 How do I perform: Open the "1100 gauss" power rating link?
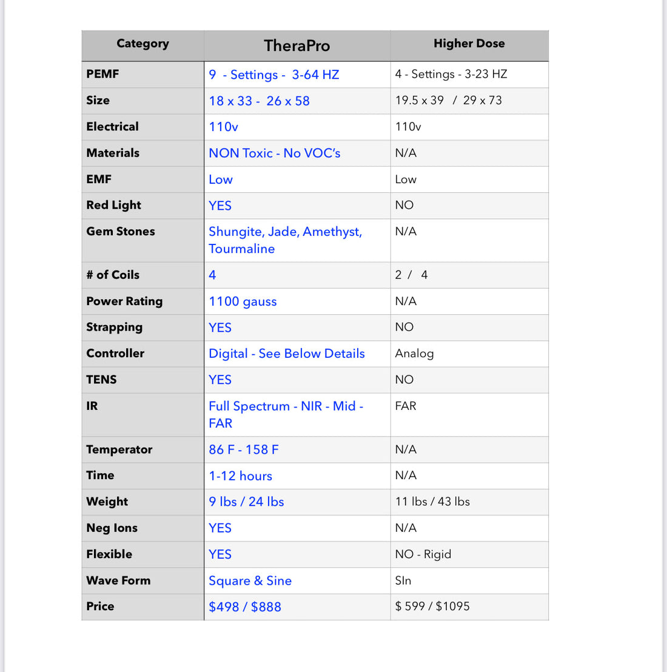[x=243, y=301]
